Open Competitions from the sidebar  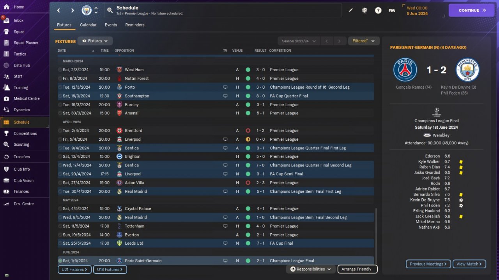point(25,133)
